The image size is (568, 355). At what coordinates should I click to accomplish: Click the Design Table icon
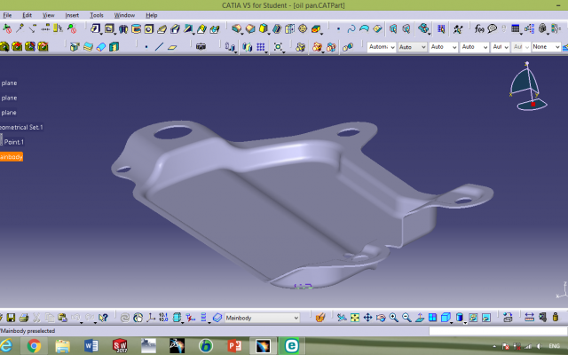click(x=516, y=28)
